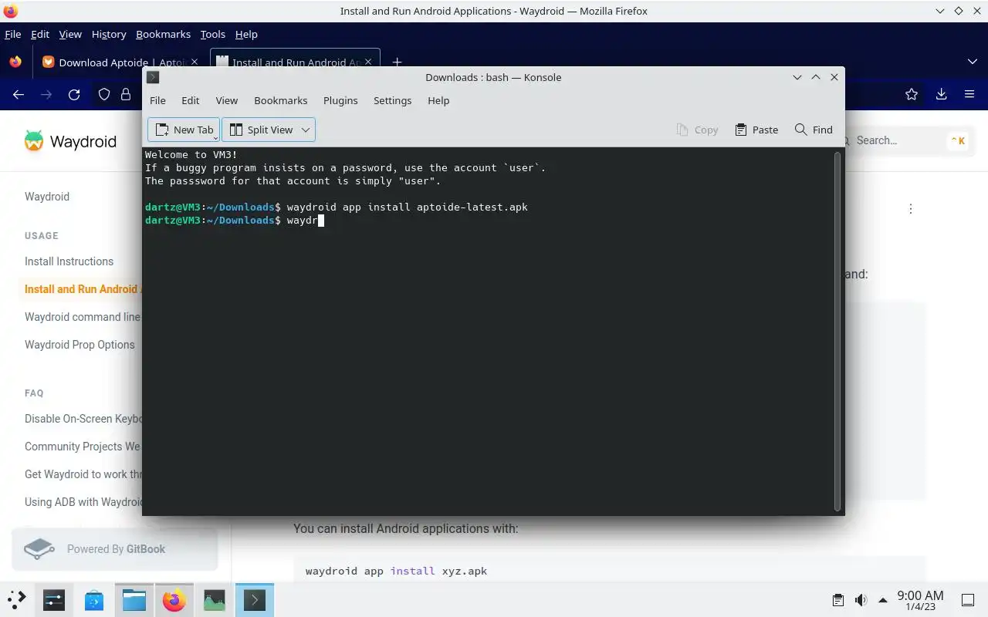Open Disable On-Screen Keyboard sidebar link
The height and width of the screenshot is (617, 988).
[x=83, y=419]
